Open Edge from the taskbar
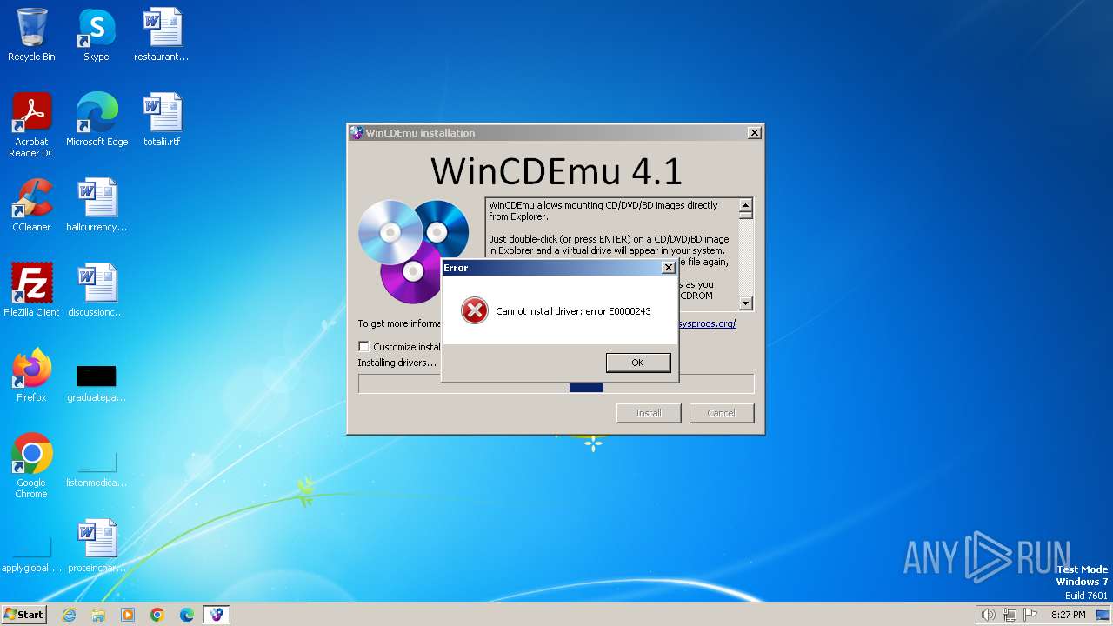The width and height of the screenshot is (1113, 626). click(x=187, y=615)
